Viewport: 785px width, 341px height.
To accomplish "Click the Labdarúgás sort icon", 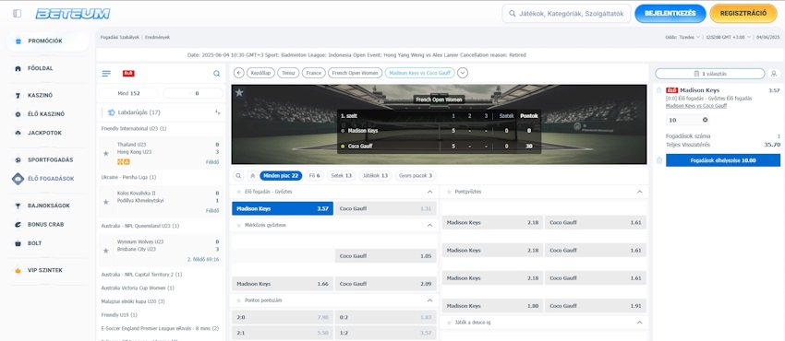I will coord(217,112).
